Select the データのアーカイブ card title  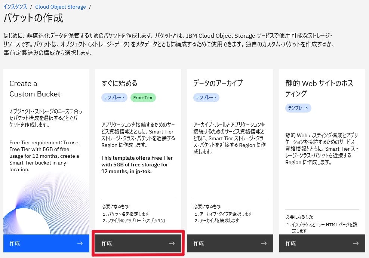point(218,83)
